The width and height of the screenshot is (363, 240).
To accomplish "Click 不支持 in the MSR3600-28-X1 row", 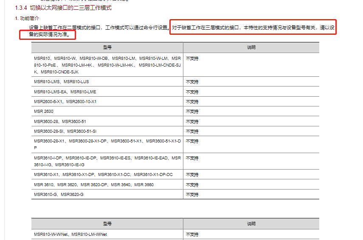I will pyautogui.click(x=192, y=141).
